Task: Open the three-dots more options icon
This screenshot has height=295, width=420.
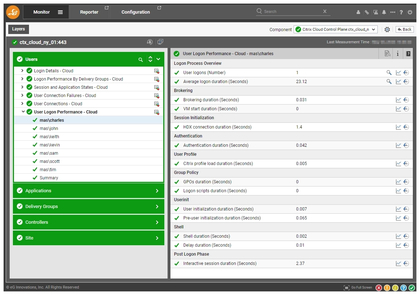Action: coord(393,12)
